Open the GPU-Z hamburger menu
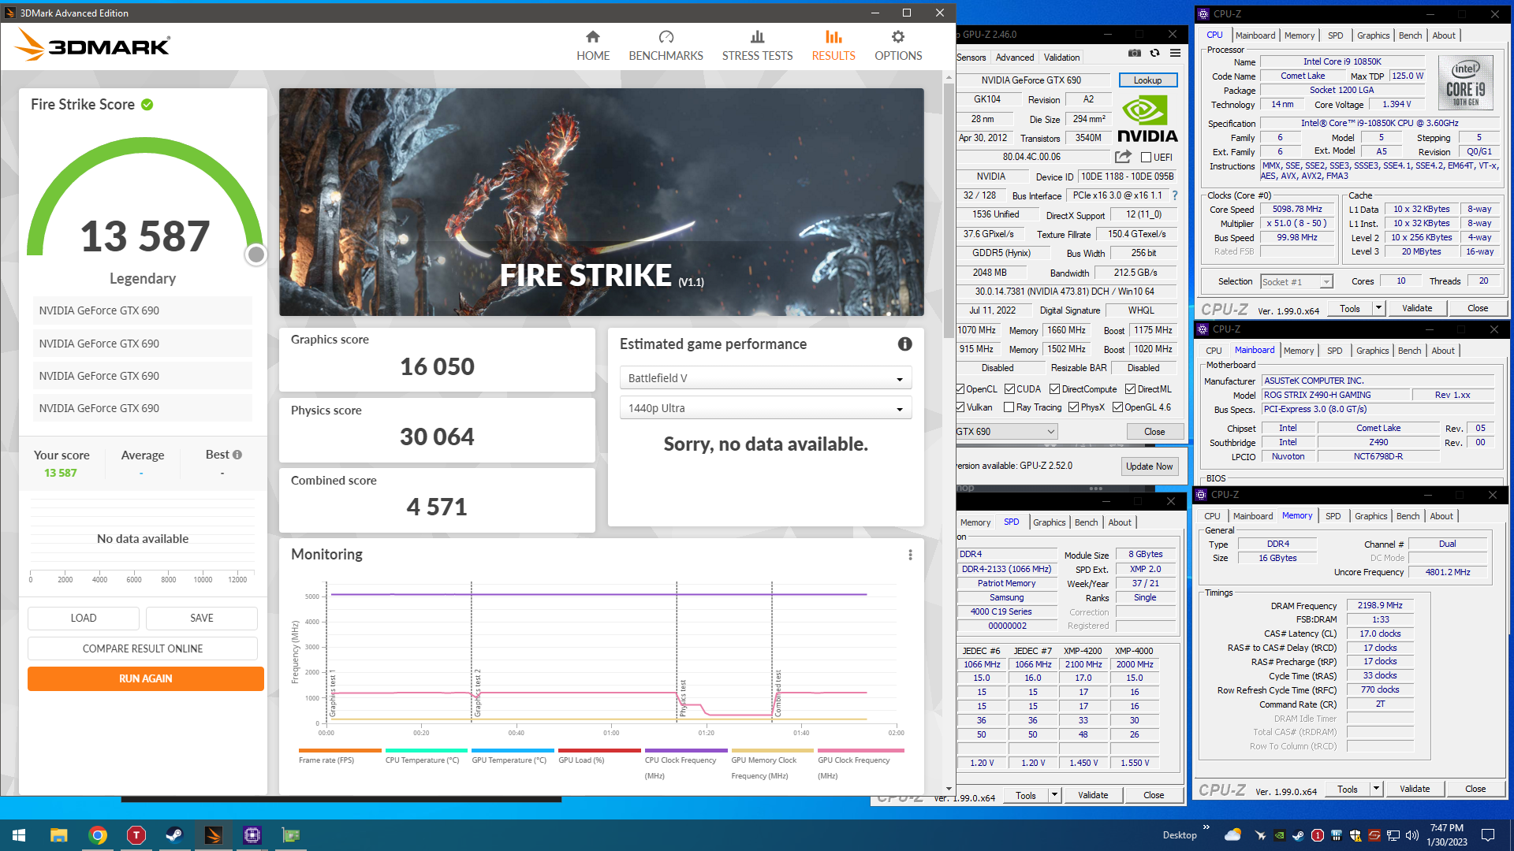Screen dimensions: 1514x851 point(1175,54)
